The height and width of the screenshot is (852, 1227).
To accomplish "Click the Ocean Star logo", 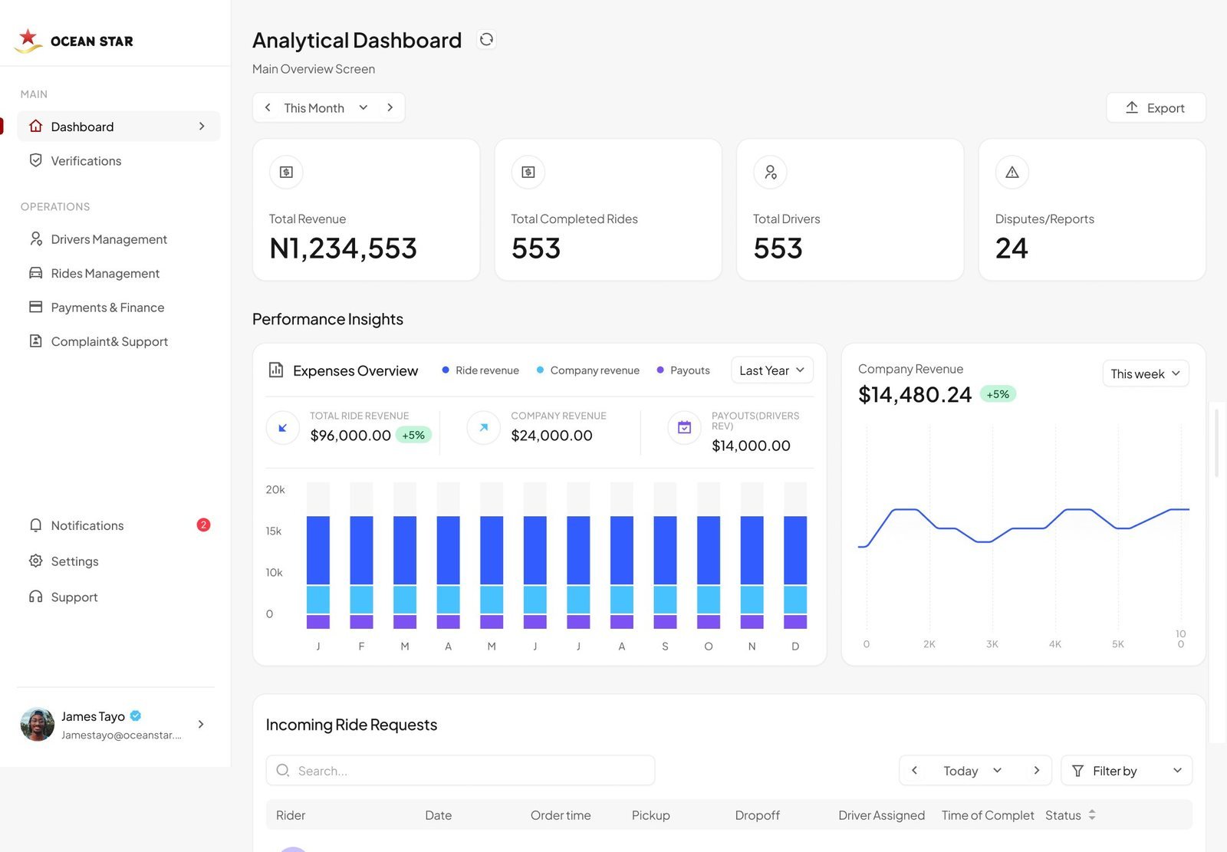I will coord(74,40).
